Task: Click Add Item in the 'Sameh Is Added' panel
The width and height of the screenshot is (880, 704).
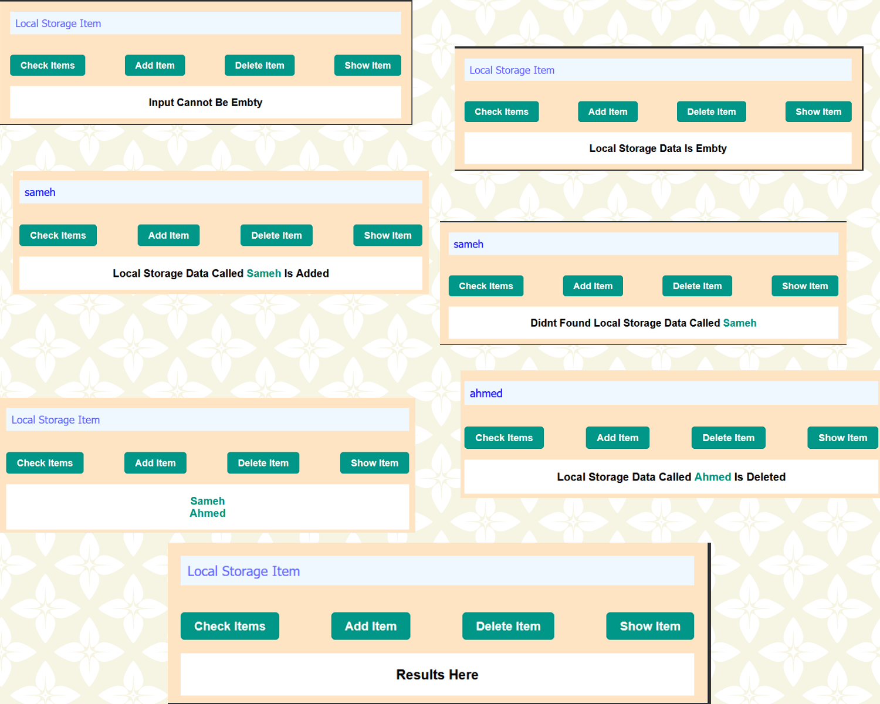Action: coord(168,235)
